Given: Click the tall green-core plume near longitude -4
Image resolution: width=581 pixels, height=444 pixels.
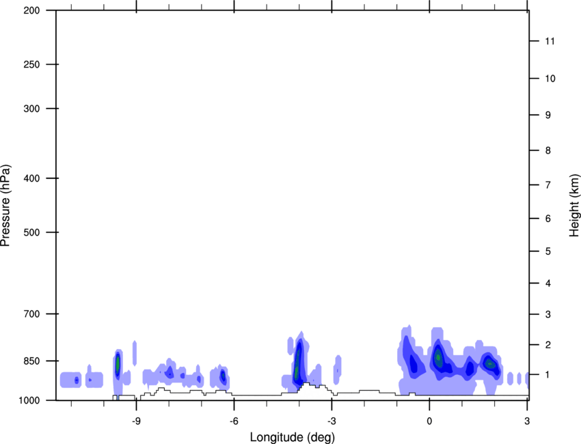Looking at the screenshot, I should (298, 362).
